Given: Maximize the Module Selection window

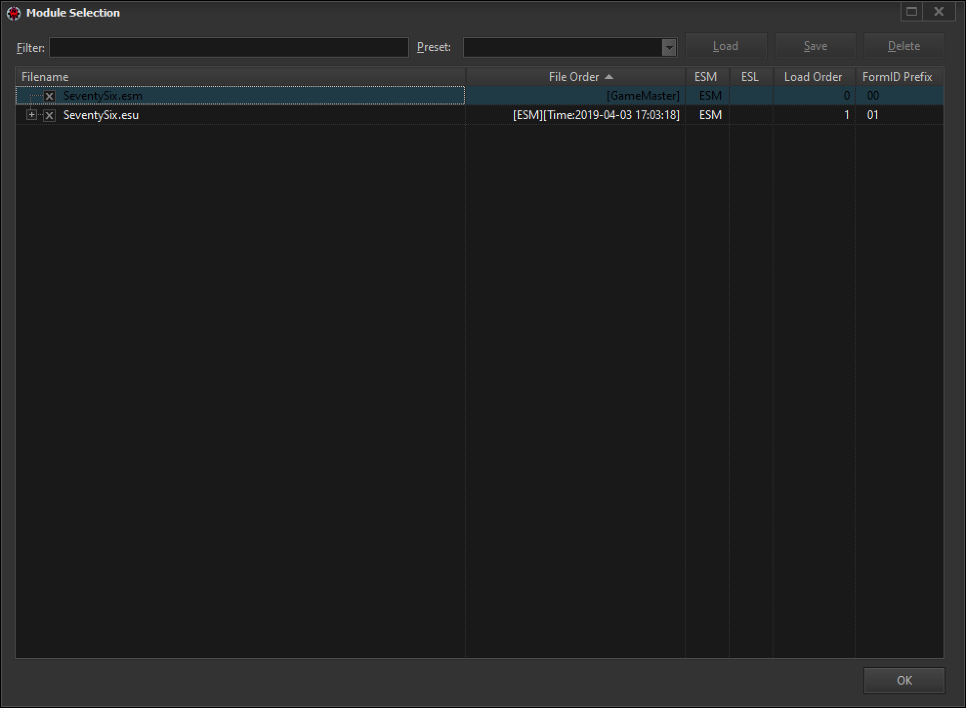Looking at the screenshot, I should click(x=911, y=12).
